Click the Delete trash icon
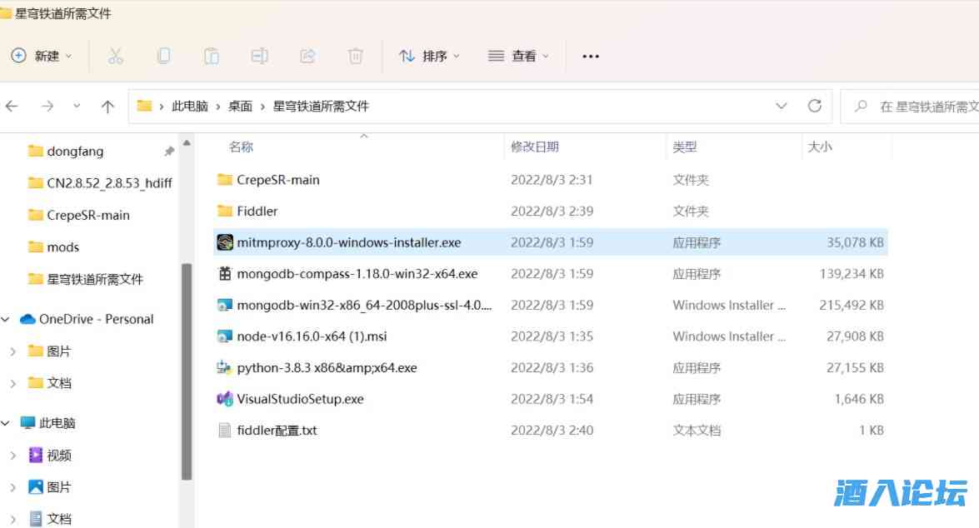The width and height of the screenshot is (979, 528). pyautogui.click(x=355, y=56)
